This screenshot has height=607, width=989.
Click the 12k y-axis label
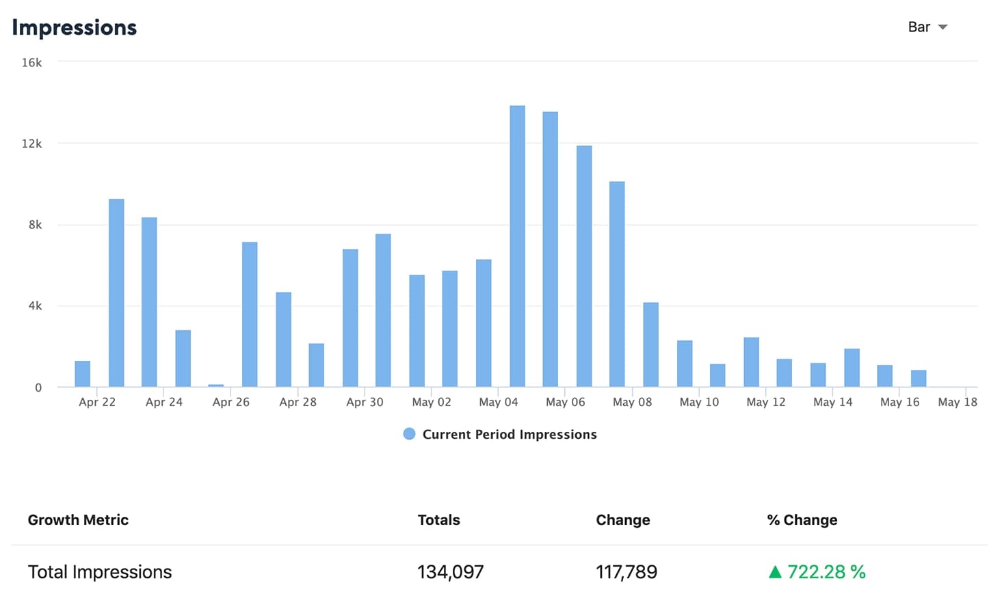pyautogui.click(x=31, y=144)
